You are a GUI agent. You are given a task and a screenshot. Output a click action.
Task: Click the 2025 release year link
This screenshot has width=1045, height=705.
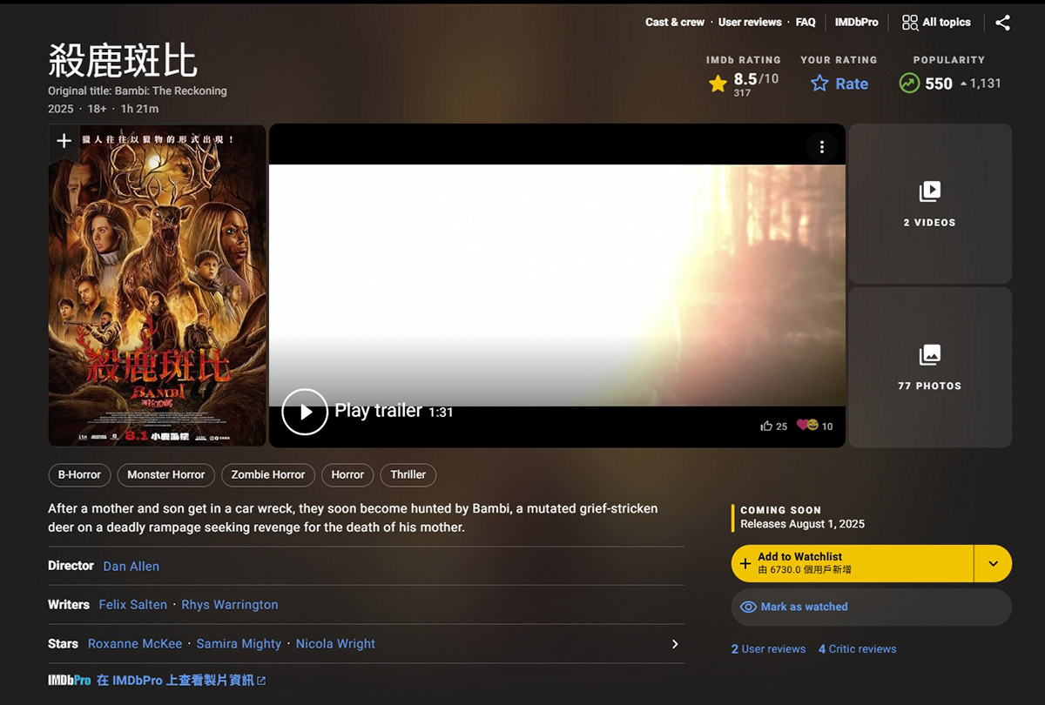point(61,109)
